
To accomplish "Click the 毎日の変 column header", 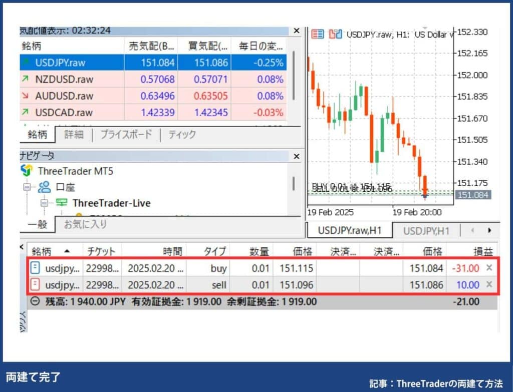I will click(x=259, y=46).
